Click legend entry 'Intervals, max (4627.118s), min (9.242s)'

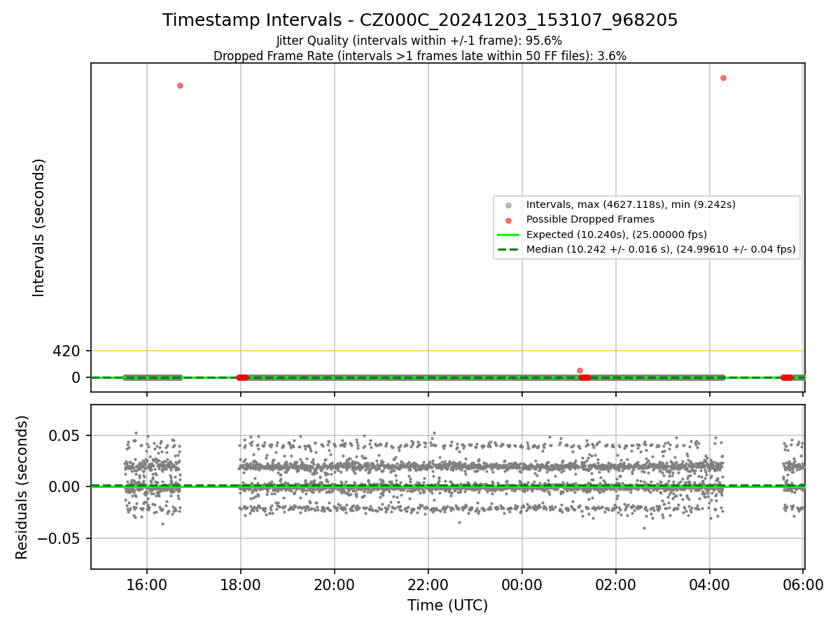[631, 205]
